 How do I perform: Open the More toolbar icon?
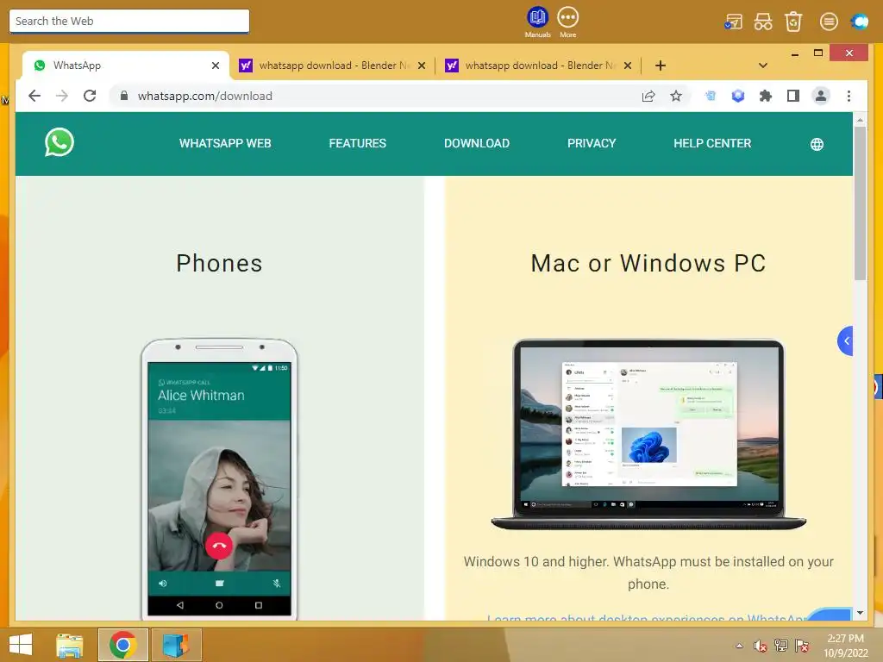tap(567, 22)
